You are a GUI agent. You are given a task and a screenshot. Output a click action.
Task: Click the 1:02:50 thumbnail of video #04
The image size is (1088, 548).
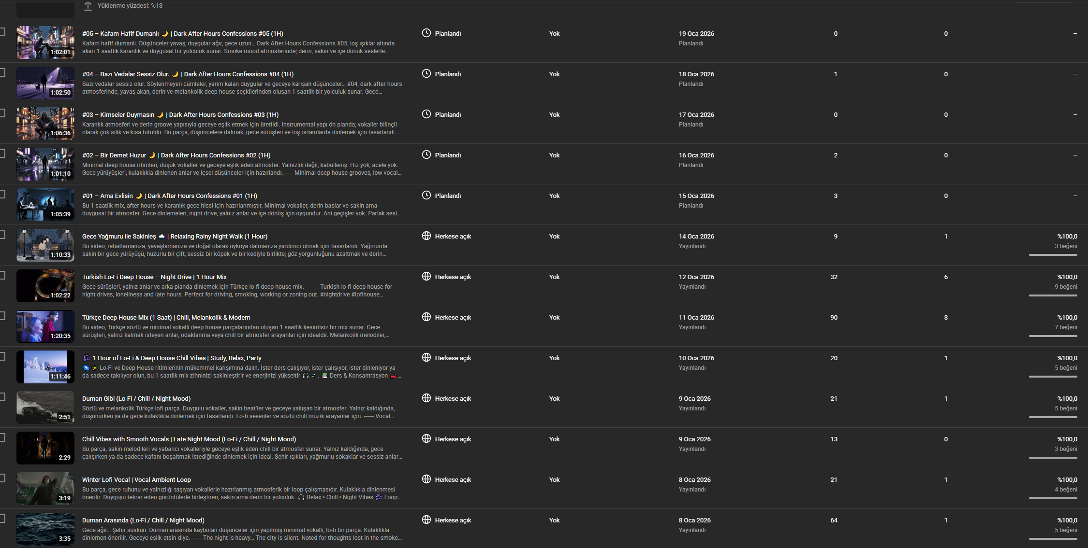(x=45, y=83)
